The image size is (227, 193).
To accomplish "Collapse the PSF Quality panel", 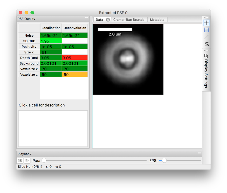I will pos(86,18).
